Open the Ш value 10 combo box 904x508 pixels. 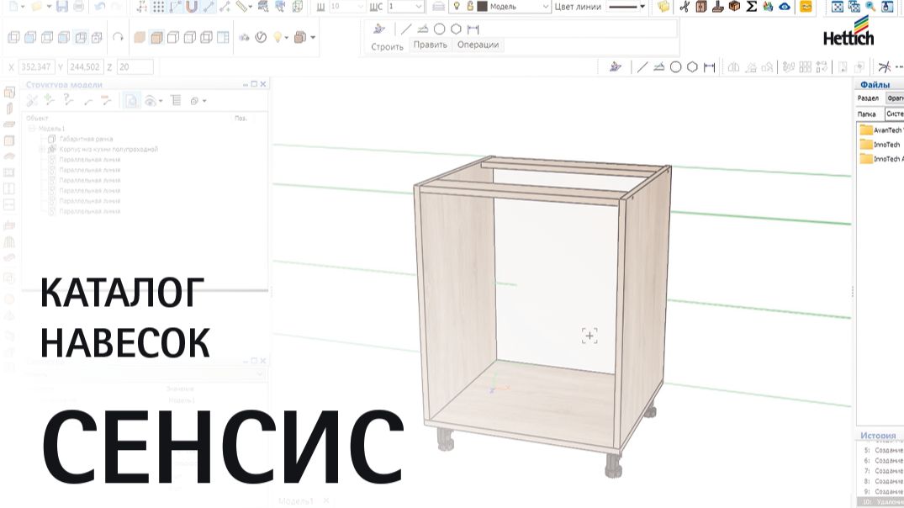point(347,7)
